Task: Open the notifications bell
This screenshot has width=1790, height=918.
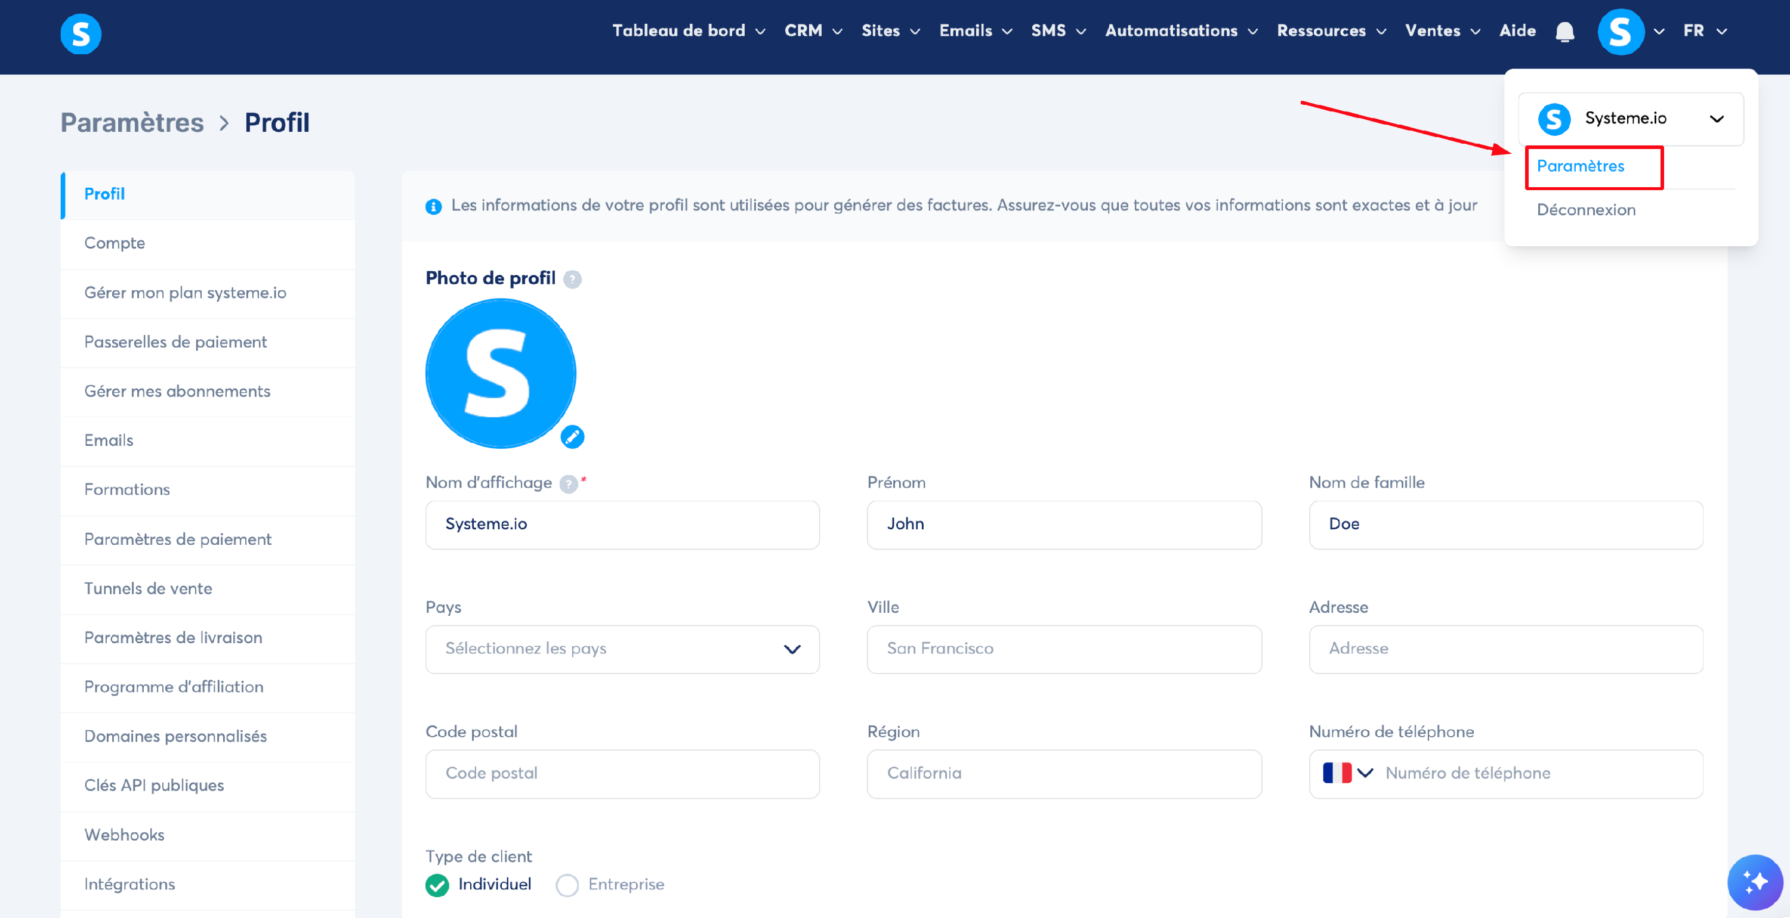Action: pos(1564,32)
